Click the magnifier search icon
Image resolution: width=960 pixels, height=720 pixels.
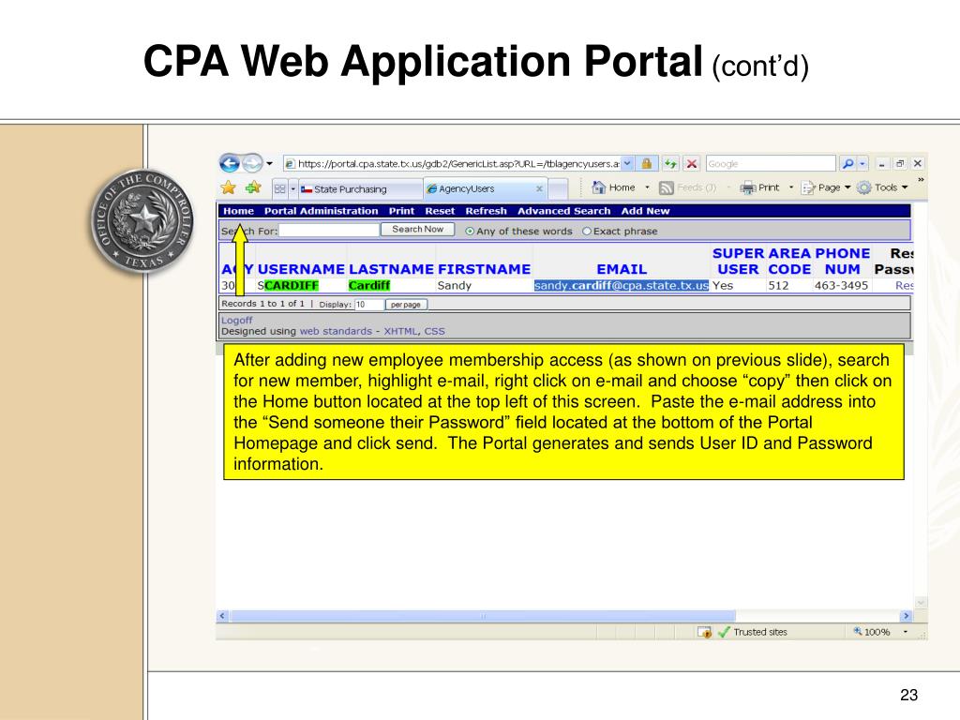(847, 163)
